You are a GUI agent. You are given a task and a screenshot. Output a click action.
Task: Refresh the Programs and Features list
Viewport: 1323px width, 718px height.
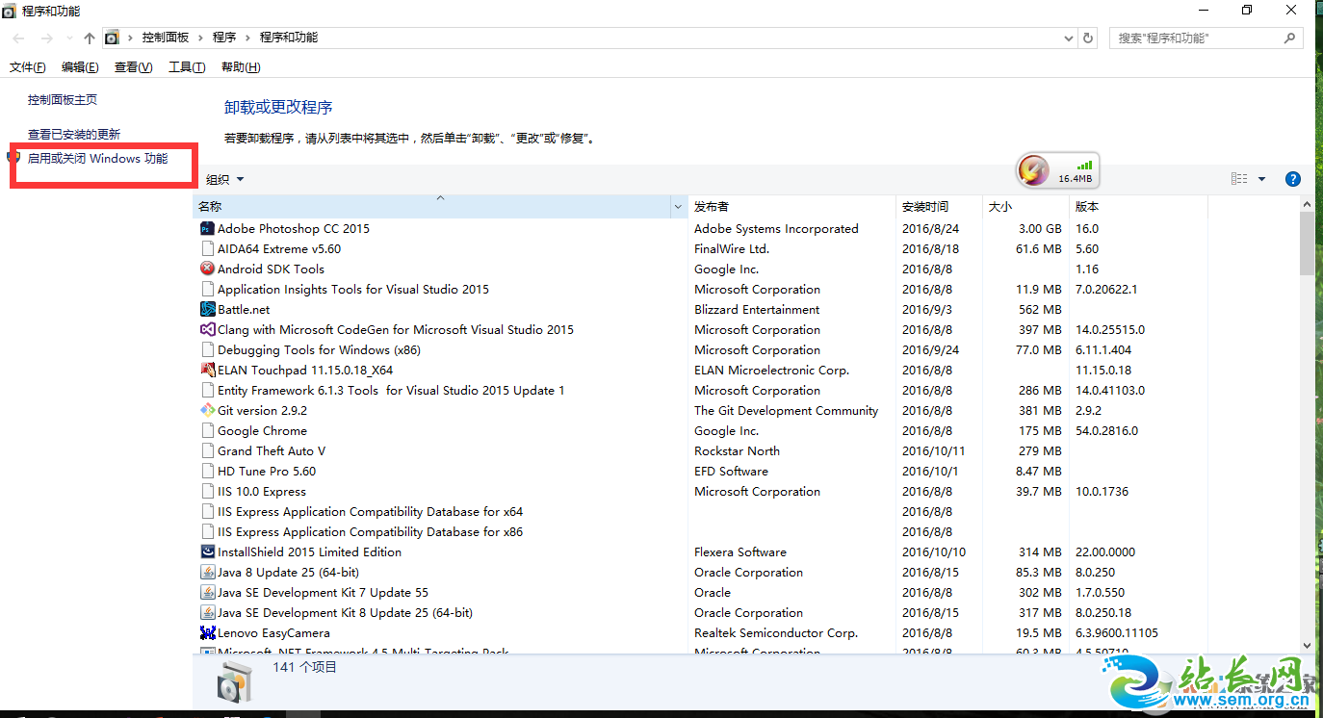click(x=1089, y=38)
